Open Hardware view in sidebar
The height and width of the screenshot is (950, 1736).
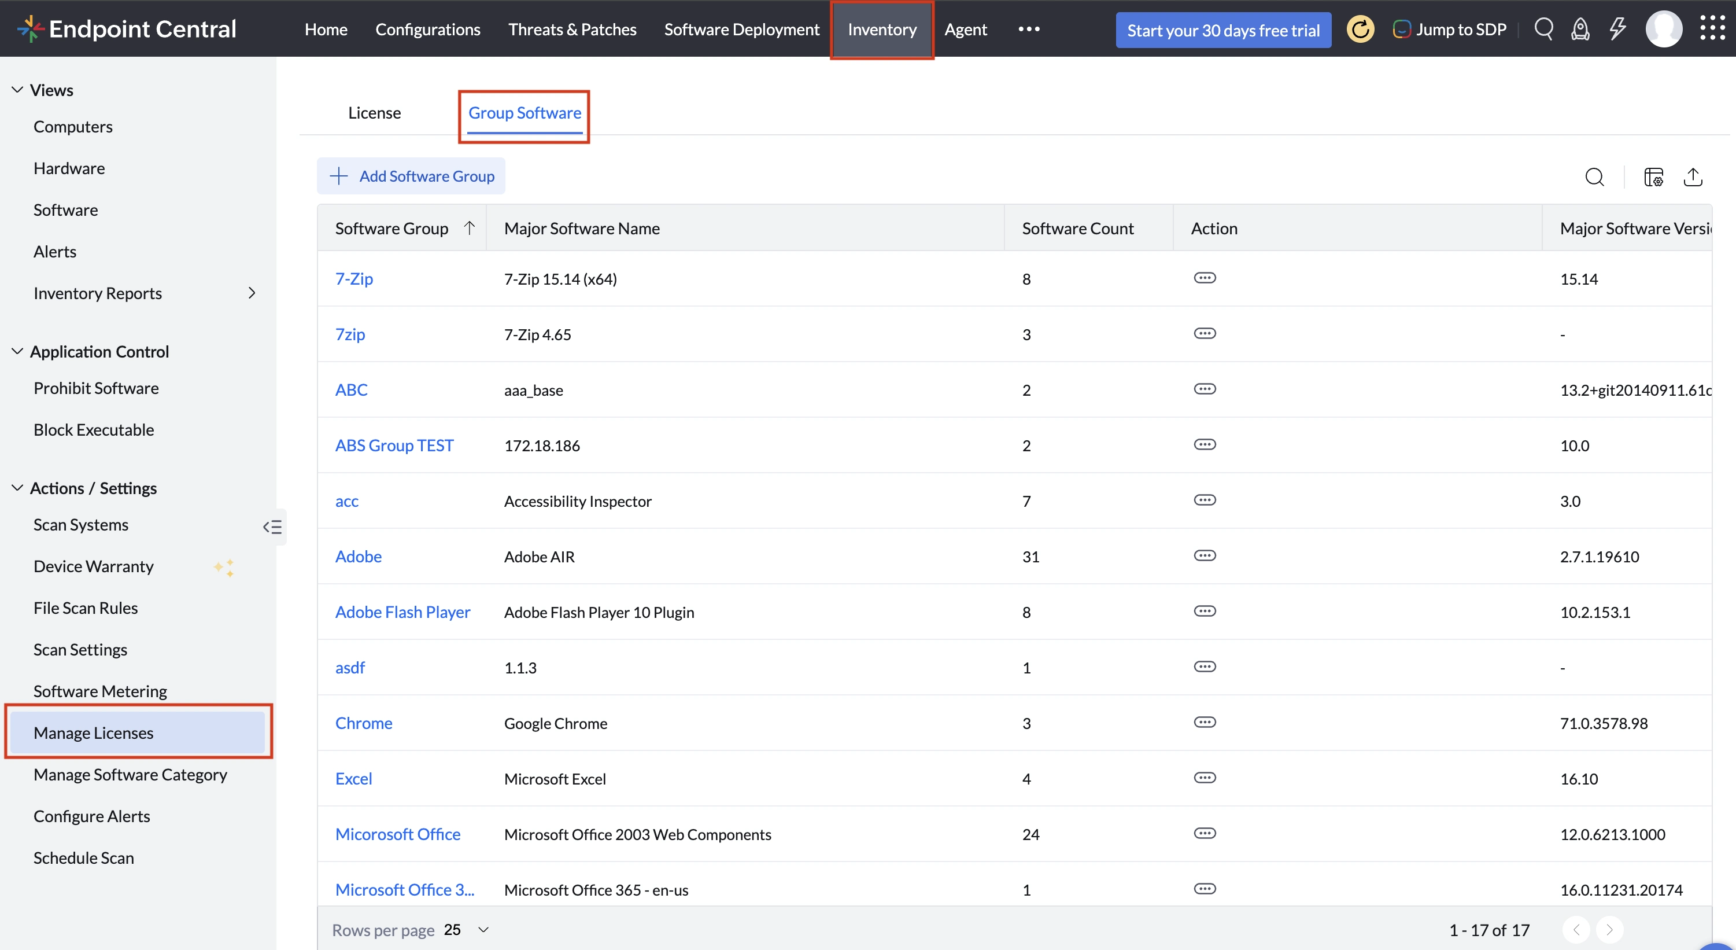tap(69, 168)
